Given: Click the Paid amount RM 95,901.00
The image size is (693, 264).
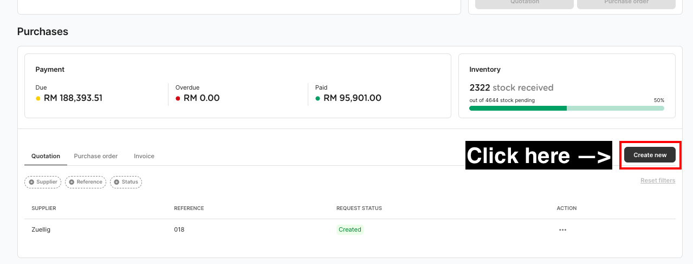Looking at the screenshot, I should (352, 98).
